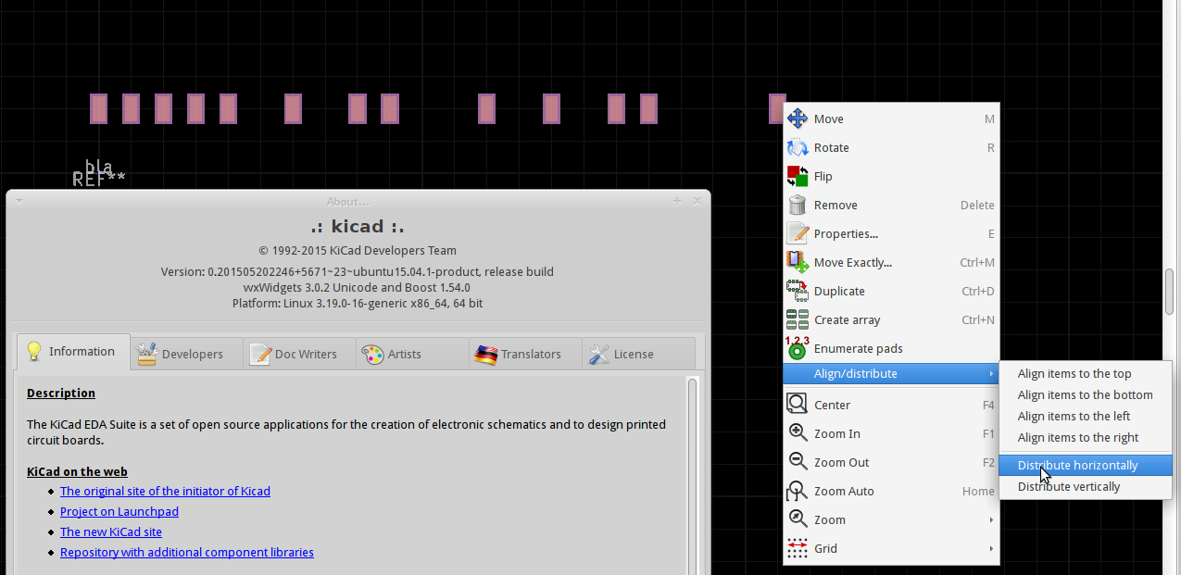Close the About window

pyautogui.click(x=697, y=201)
